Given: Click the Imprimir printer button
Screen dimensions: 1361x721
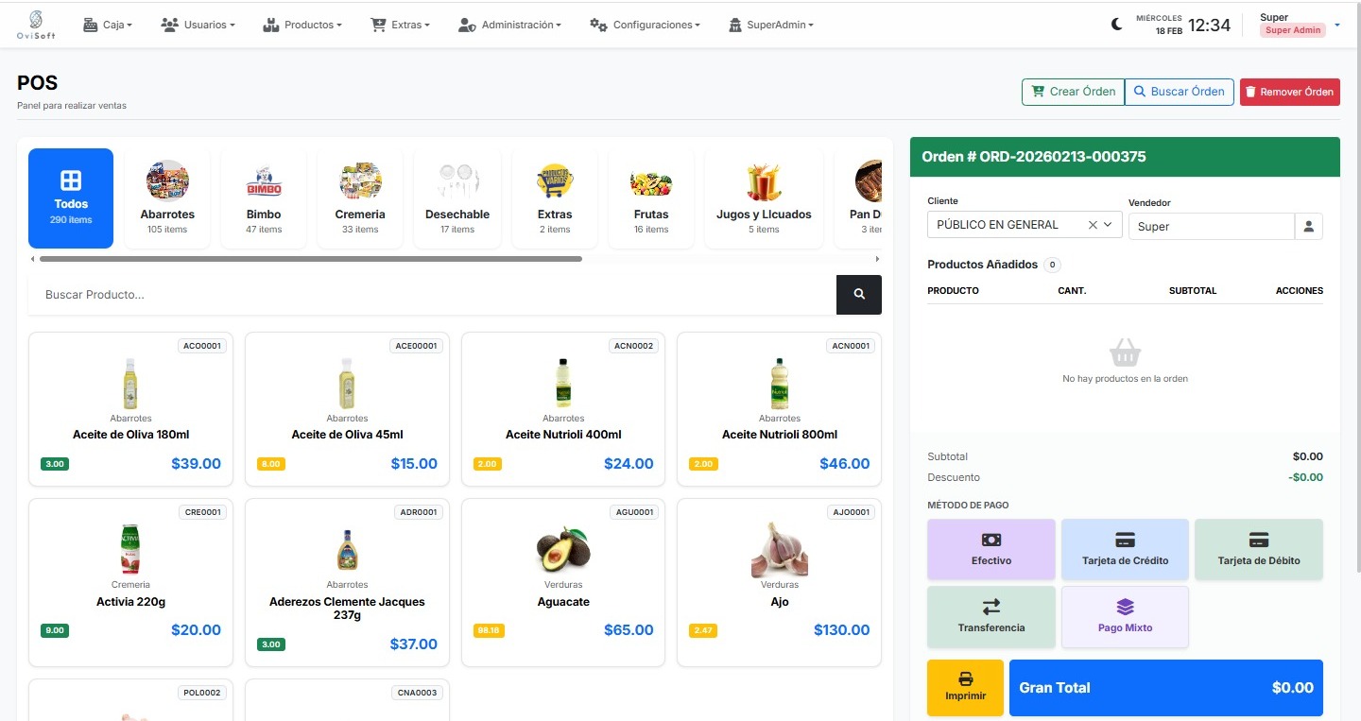Looking at the screenshot, I should (965, 687).
